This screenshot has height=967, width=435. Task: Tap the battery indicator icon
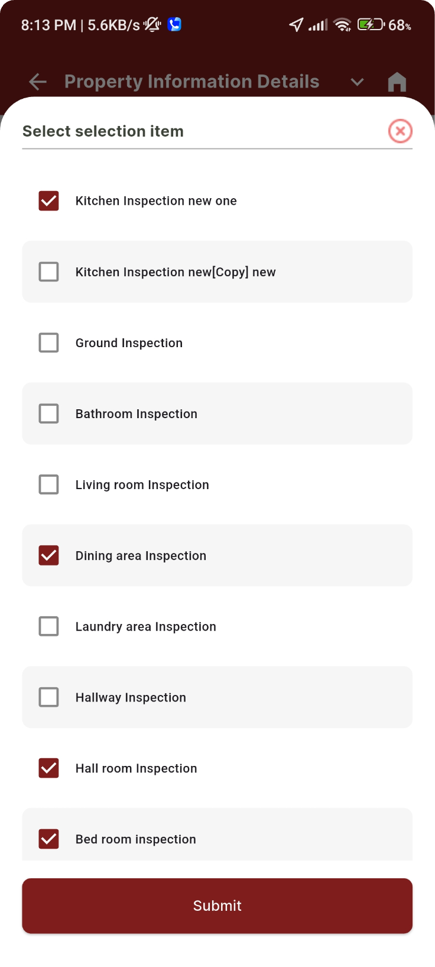pos(371,25)
